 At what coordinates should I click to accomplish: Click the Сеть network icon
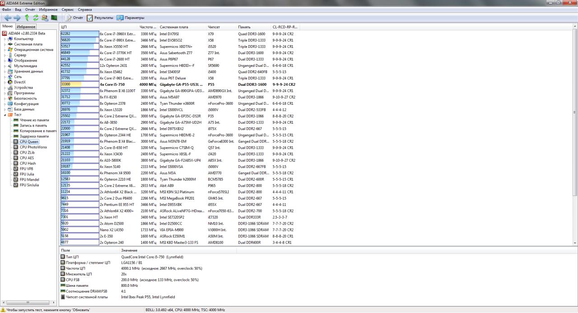pyautogui.click(x=10, y=77)
